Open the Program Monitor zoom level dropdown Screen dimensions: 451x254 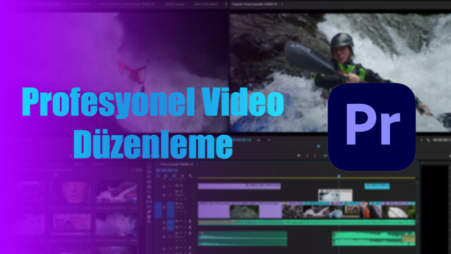coord(263,140)
